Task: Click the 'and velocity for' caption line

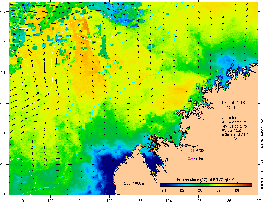Action: tap(235, 126)
